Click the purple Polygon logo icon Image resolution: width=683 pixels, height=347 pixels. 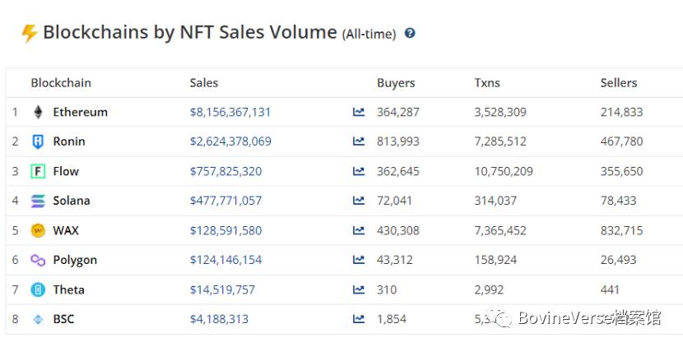click(x=38, y=260)
